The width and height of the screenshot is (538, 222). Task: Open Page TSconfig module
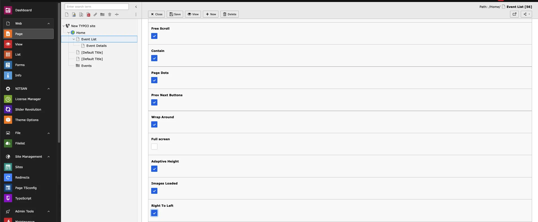[28, 188]
